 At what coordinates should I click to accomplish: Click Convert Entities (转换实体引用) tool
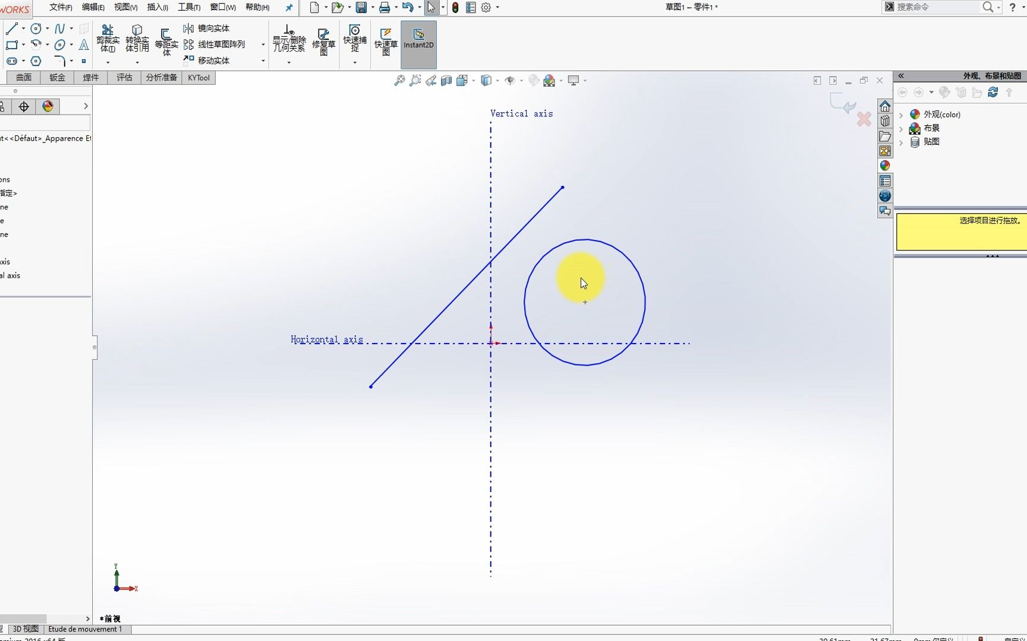(x=137, y=39)
